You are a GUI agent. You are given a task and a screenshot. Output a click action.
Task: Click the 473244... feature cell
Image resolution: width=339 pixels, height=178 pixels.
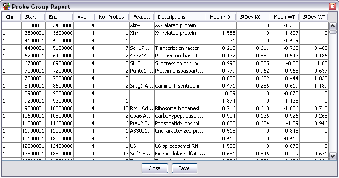142,56
